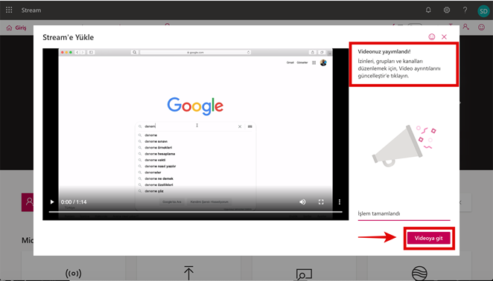The image size is (493, 281).
Task: Mute the video with speaker icon
Action: click(x=302, y=202)
